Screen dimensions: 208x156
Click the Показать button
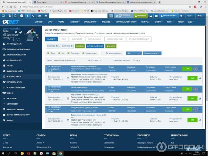click(79, 46)
